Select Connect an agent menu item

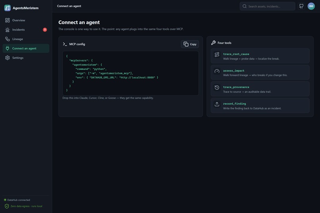coord(26,48)
